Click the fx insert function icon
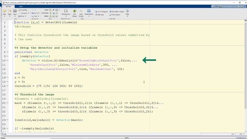 point(54,10)
